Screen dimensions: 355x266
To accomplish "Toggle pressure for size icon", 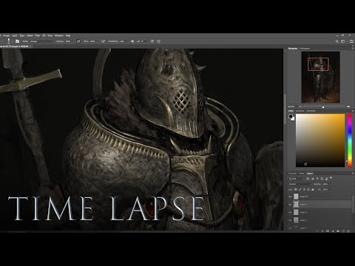I will 152,41.
